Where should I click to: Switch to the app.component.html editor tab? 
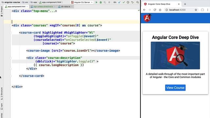click(16, 7)
